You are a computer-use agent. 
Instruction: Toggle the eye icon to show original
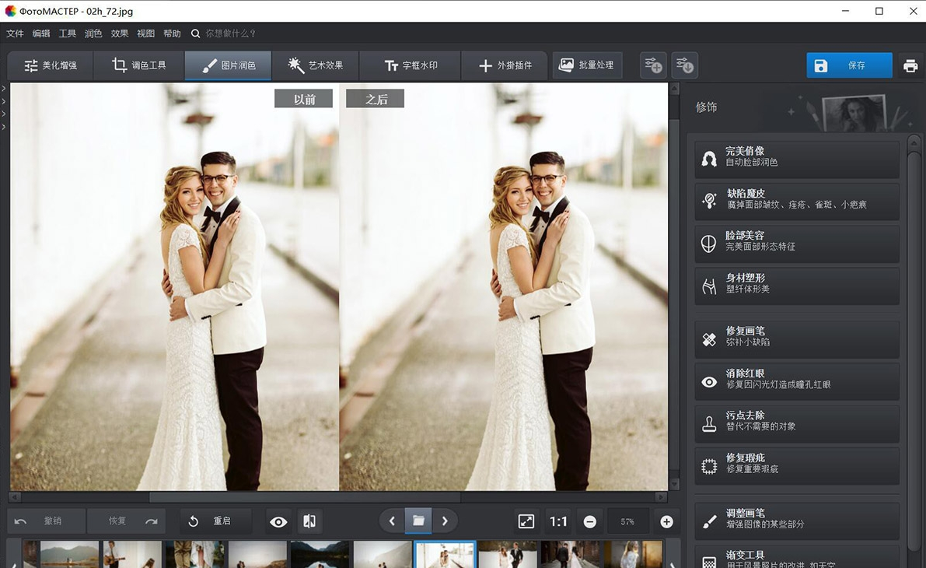click(x=278, y=521)
